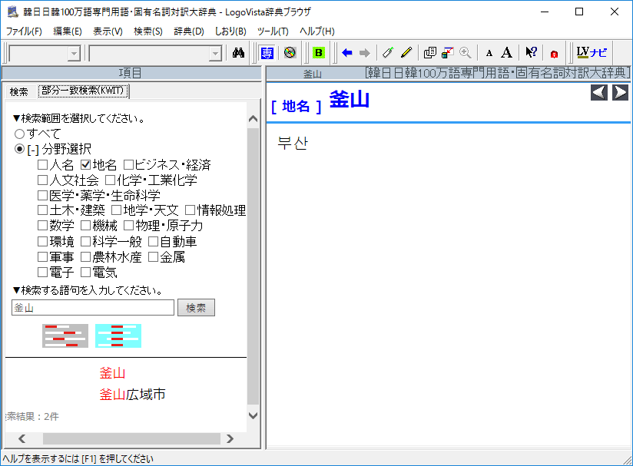Open the ファイル(F) menu
This screenshot has width=633, height=466.
pyautogui.click(x=24, y=31)
